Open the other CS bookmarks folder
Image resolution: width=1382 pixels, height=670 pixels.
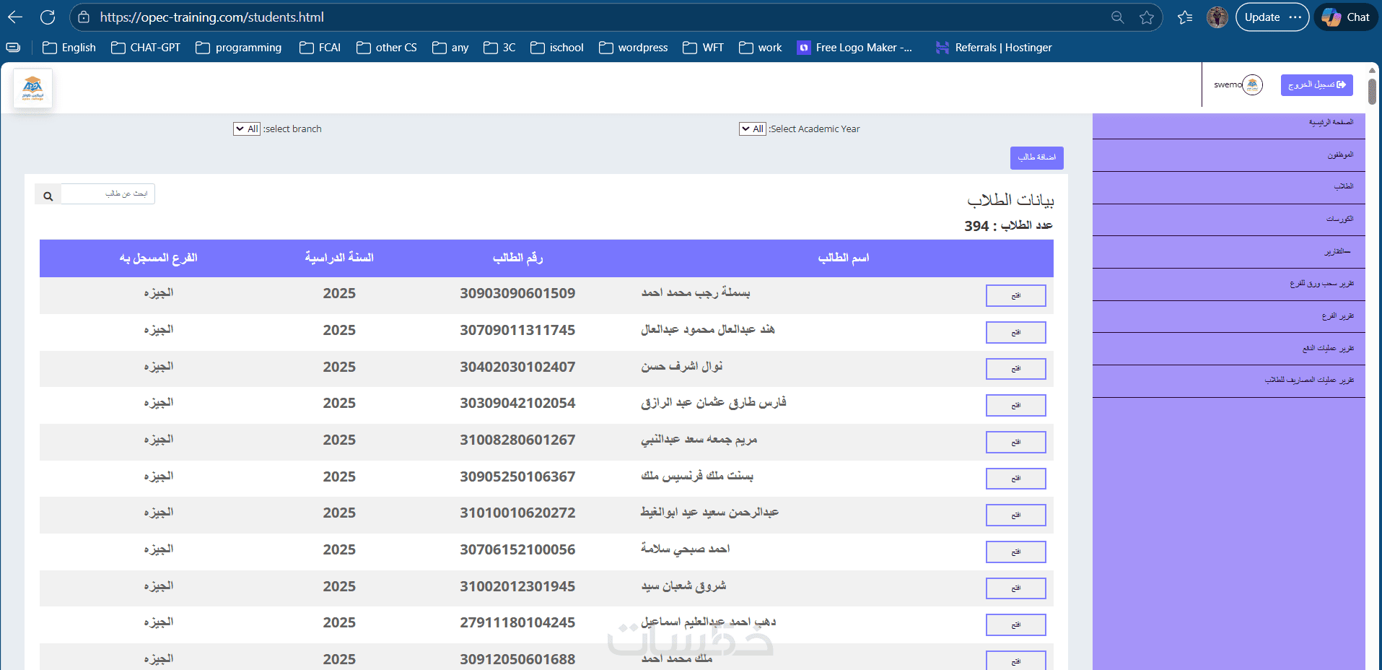[387, 48]
